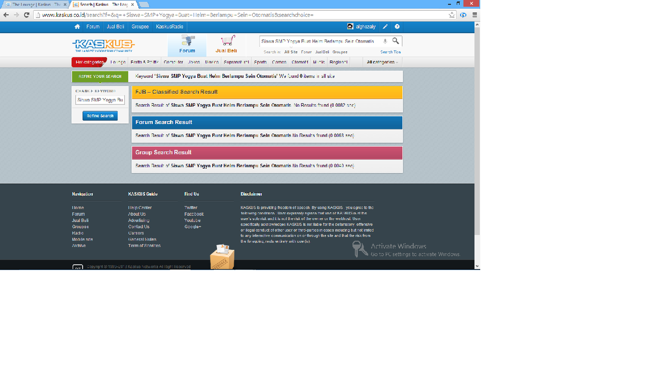Open the Supranatural category
Image resolution: width=656 pixels, height=369 pixels.
click(x=236, y=62)
